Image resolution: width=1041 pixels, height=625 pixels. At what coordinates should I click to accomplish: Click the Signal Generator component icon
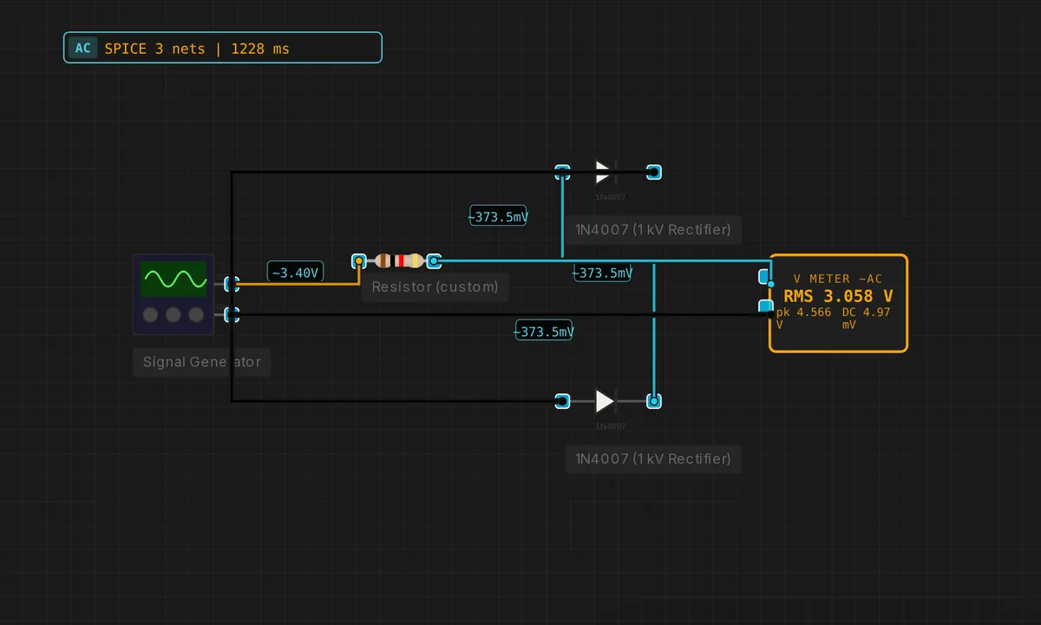tap(173, 294)
